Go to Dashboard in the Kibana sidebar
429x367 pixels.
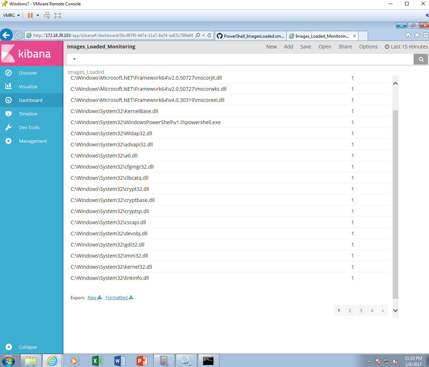[x=32, y=100]
